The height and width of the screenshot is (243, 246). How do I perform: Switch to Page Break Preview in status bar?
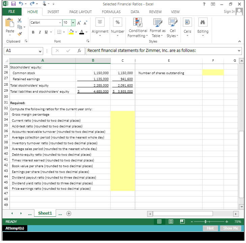click(182, 221)
